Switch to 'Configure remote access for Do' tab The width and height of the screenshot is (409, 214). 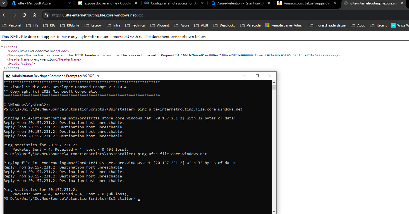174,3
